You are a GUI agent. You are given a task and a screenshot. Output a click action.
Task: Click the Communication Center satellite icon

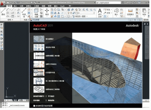pyautogui.click(x=131, y=3)
